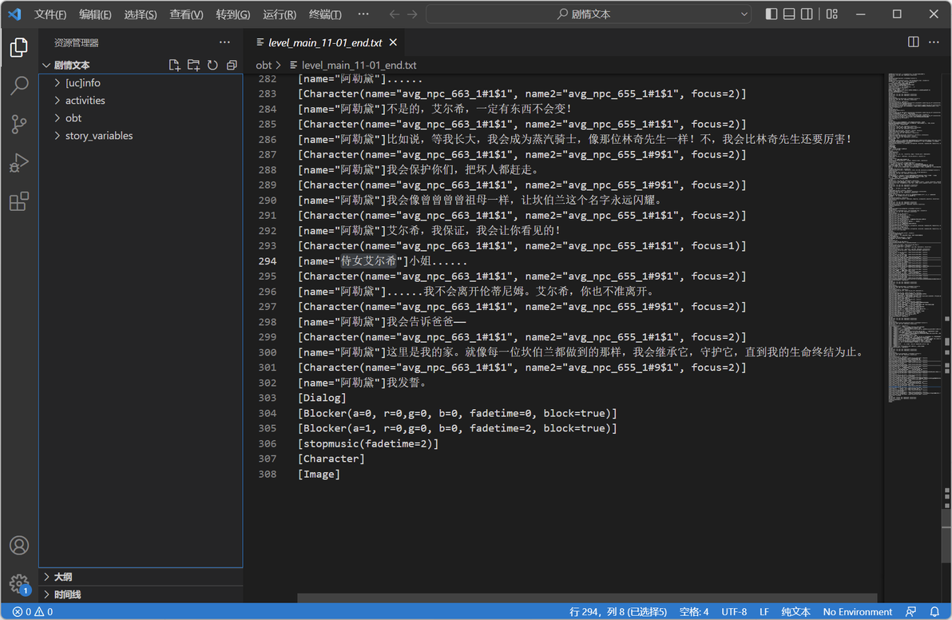Viewport: 952px width, 620px height.
Task: Click the New Folder icon in explorer
Action: pyautogui.click(x=194, y=65)
